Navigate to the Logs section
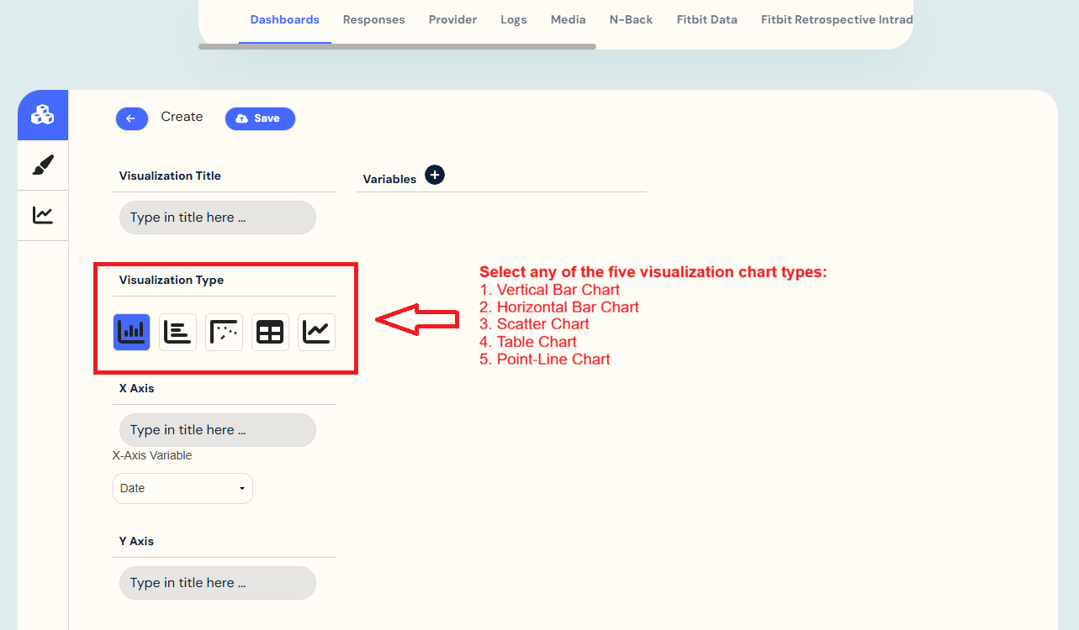The height and width of the screenshot is (630, 1079). pyautogui.click(x=513, y=19)
